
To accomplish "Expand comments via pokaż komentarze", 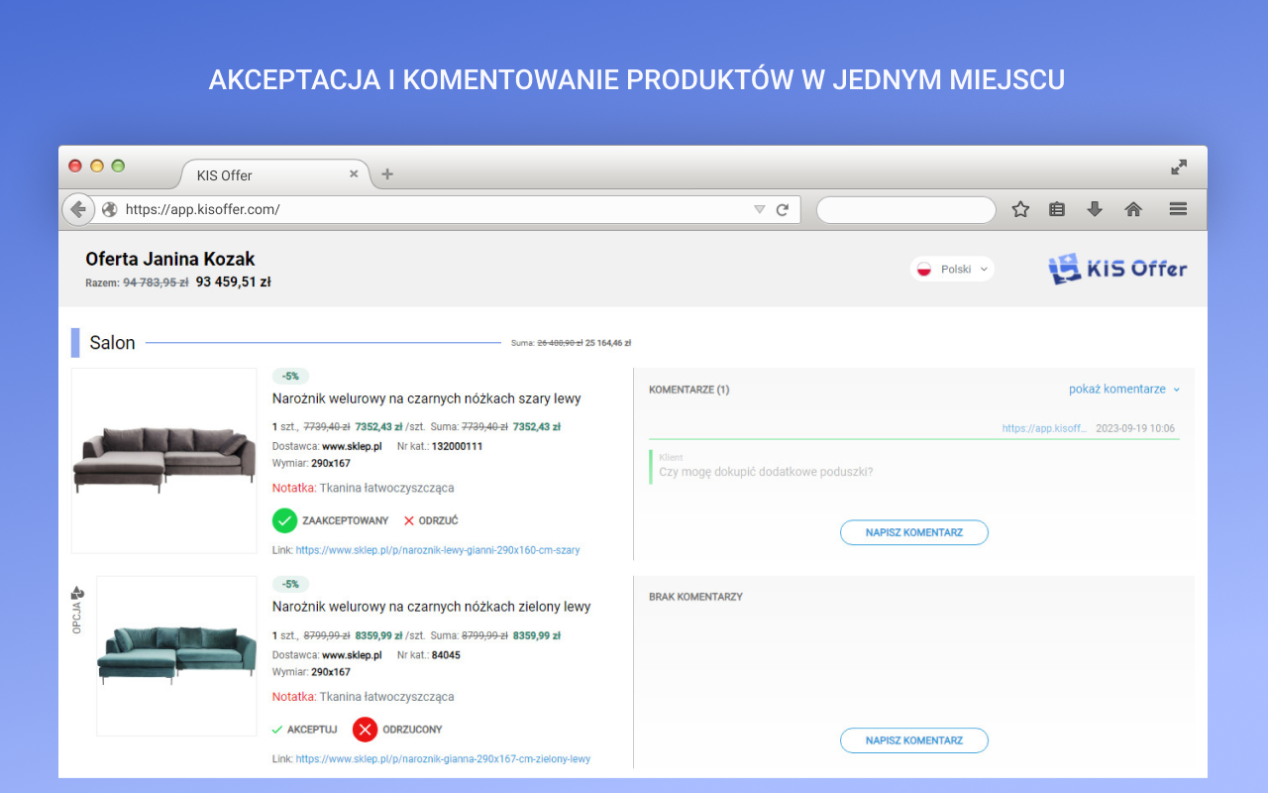I will point(1123,390).
